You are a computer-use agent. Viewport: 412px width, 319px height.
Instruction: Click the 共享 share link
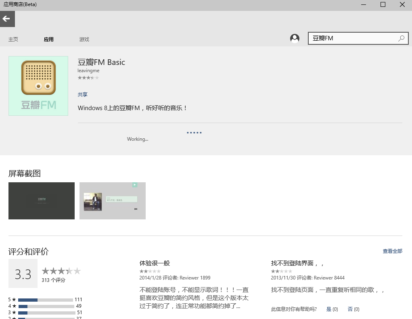[82, 94]
